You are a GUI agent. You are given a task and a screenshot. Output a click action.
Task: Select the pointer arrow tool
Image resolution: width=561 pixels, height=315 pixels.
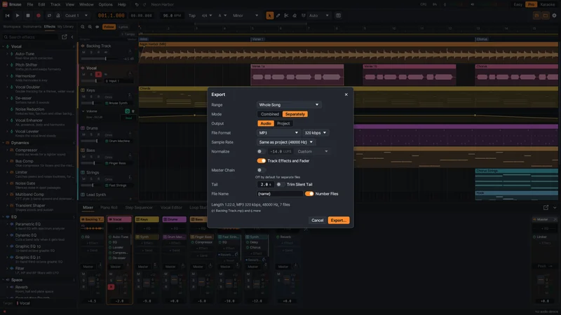click(270, 15)
